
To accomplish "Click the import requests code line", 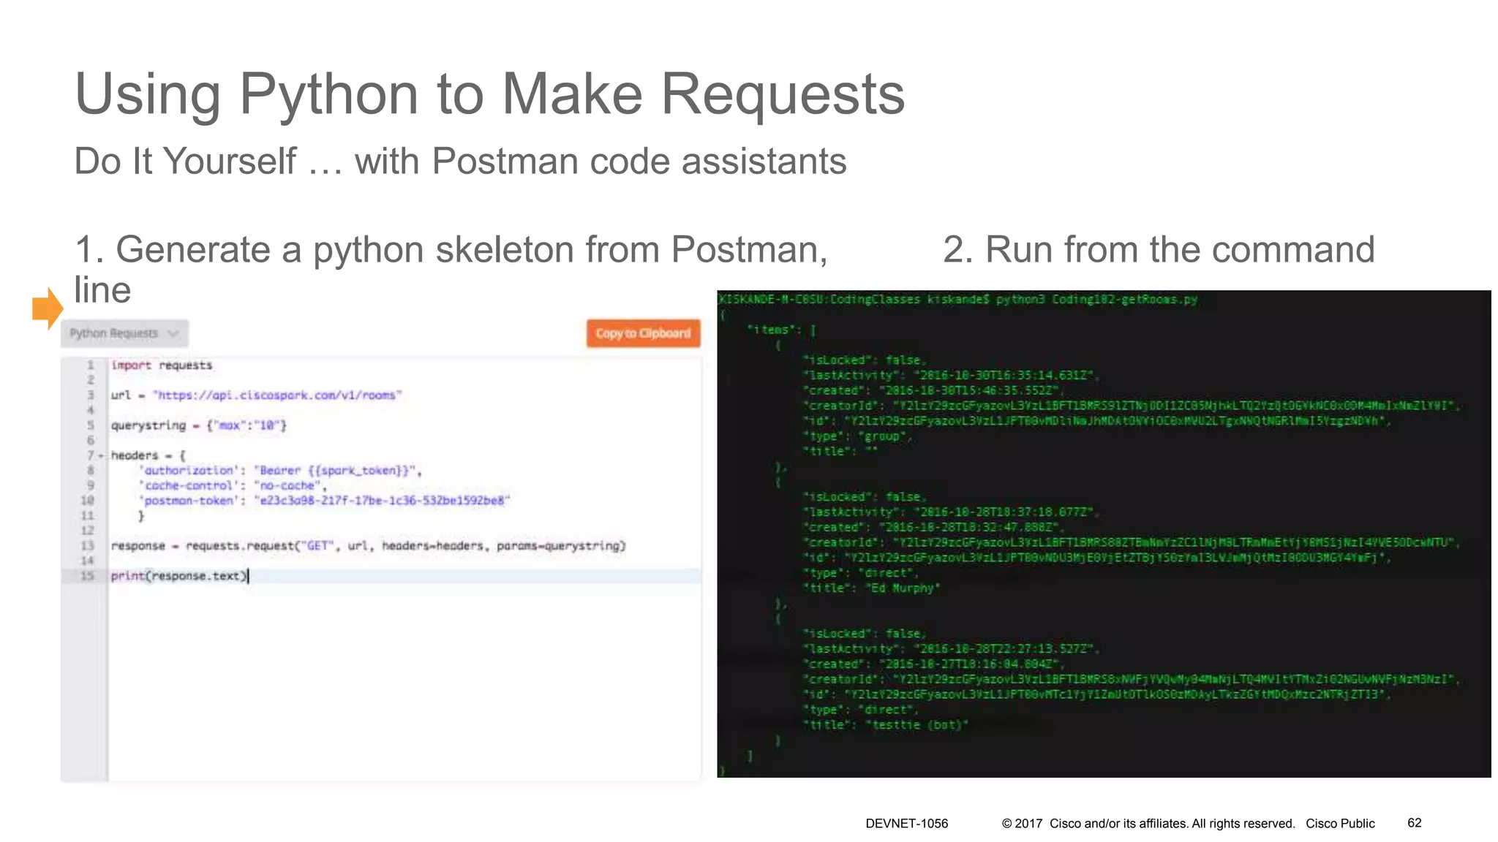I will coord(162,365).
